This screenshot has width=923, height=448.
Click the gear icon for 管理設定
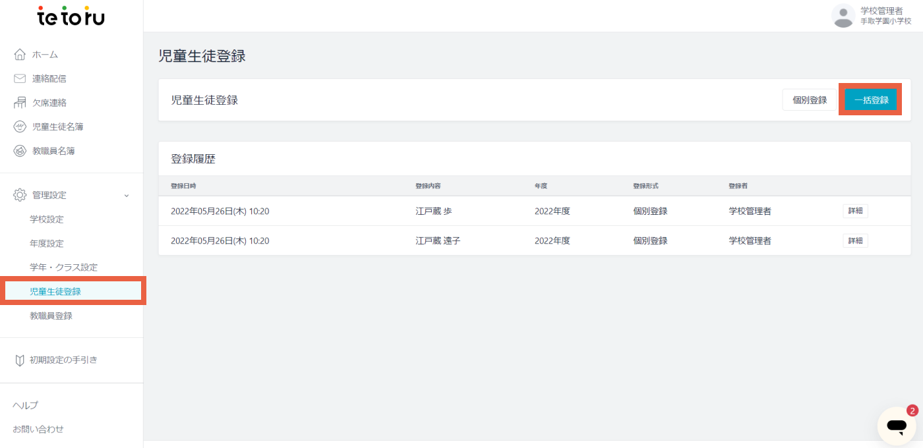[x=20, y=195]
